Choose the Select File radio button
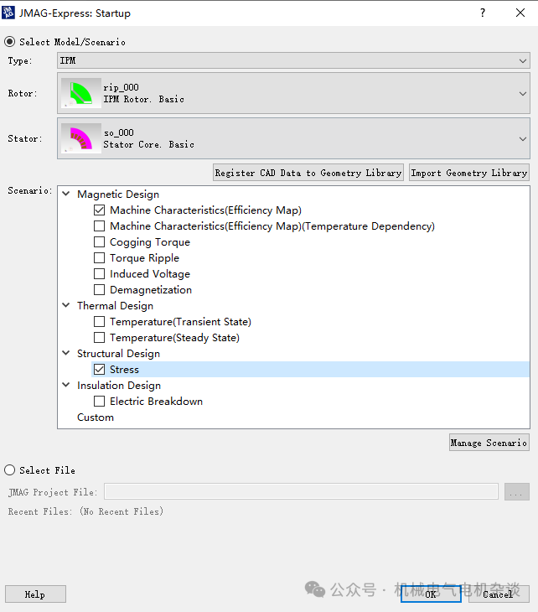Viewport: 538px width, 612px height. point(10,470)
